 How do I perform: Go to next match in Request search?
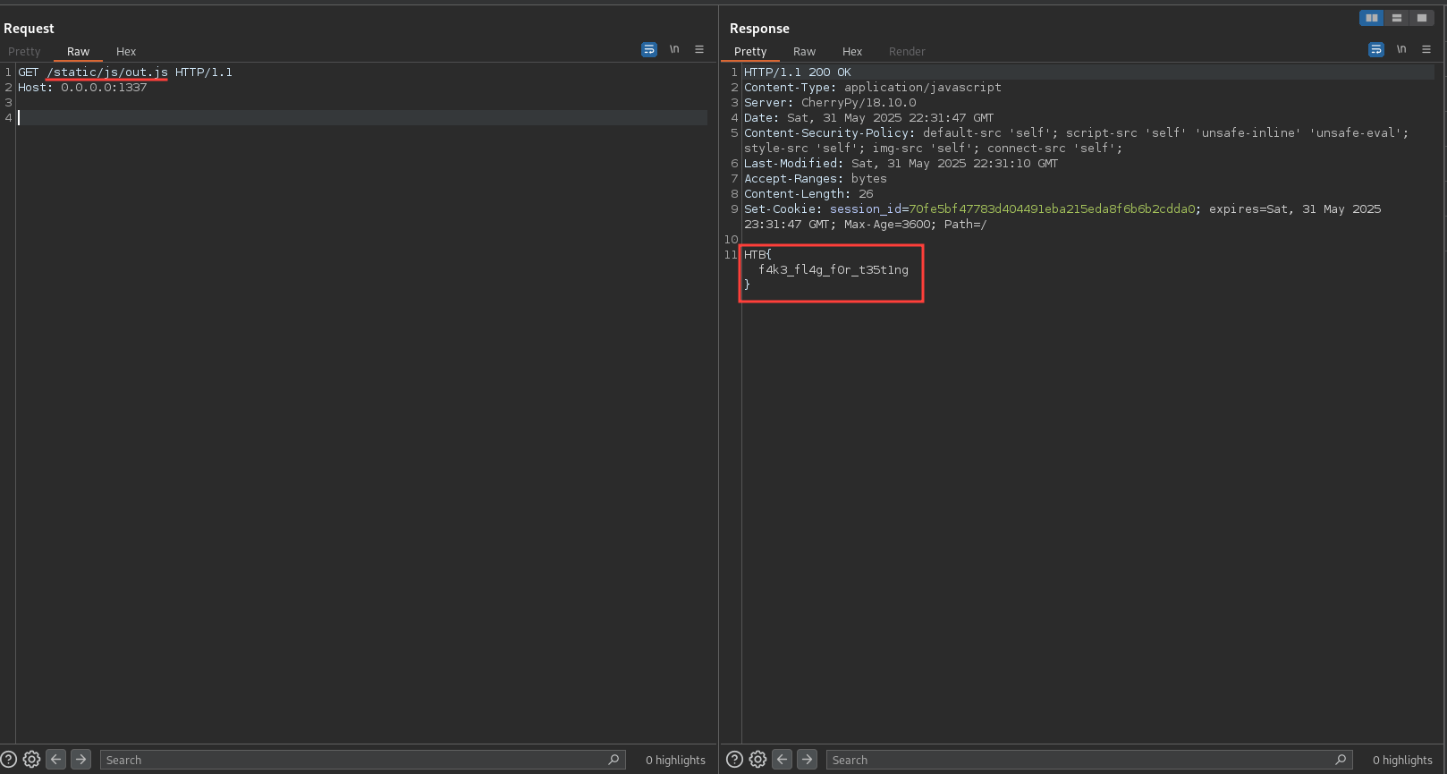click(80, 760)
